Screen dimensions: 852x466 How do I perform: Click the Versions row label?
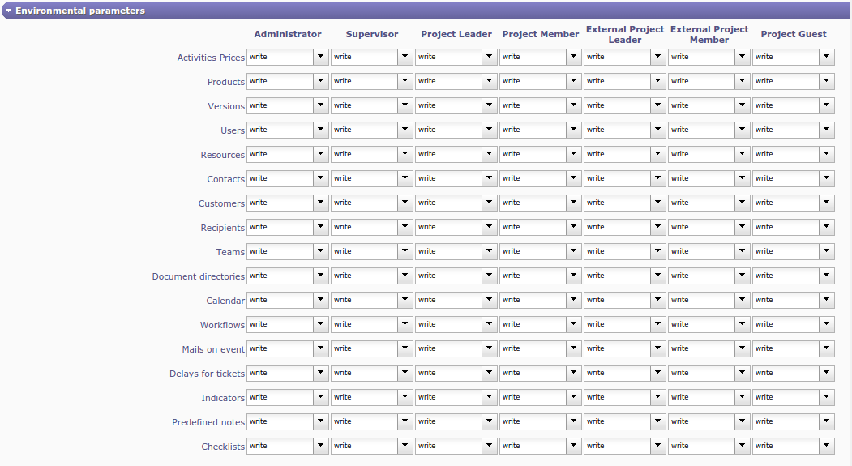[226, 106]
